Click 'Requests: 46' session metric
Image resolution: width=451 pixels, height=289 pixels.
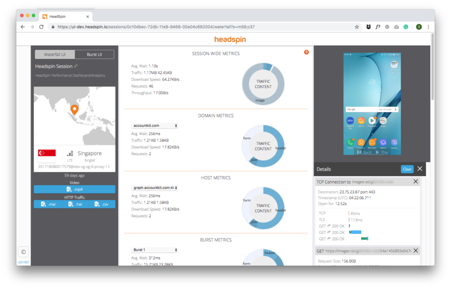point(142,86)
